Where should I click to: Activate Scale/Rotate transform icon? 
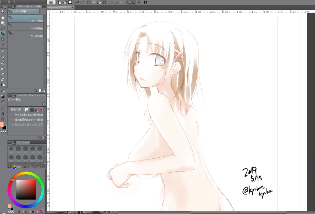click(x=104, y=2)
